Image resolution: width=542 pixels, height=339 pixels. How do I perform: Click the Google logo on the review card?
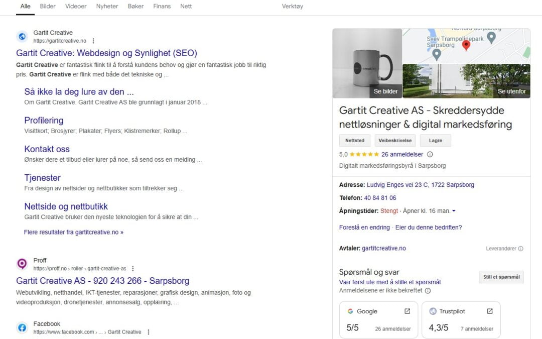pos(350,311)
